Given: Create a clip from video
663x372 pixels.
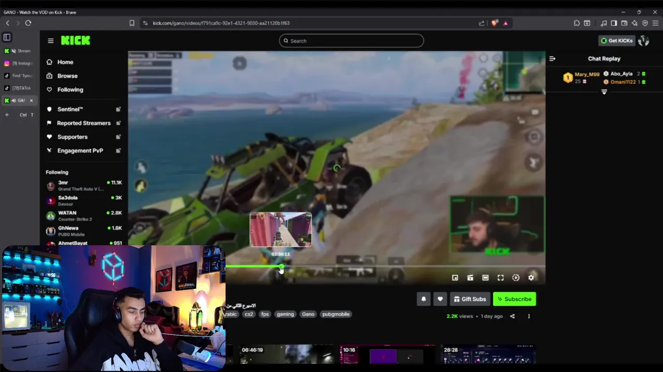Looking at the screenshot, I should coord(470,277).
